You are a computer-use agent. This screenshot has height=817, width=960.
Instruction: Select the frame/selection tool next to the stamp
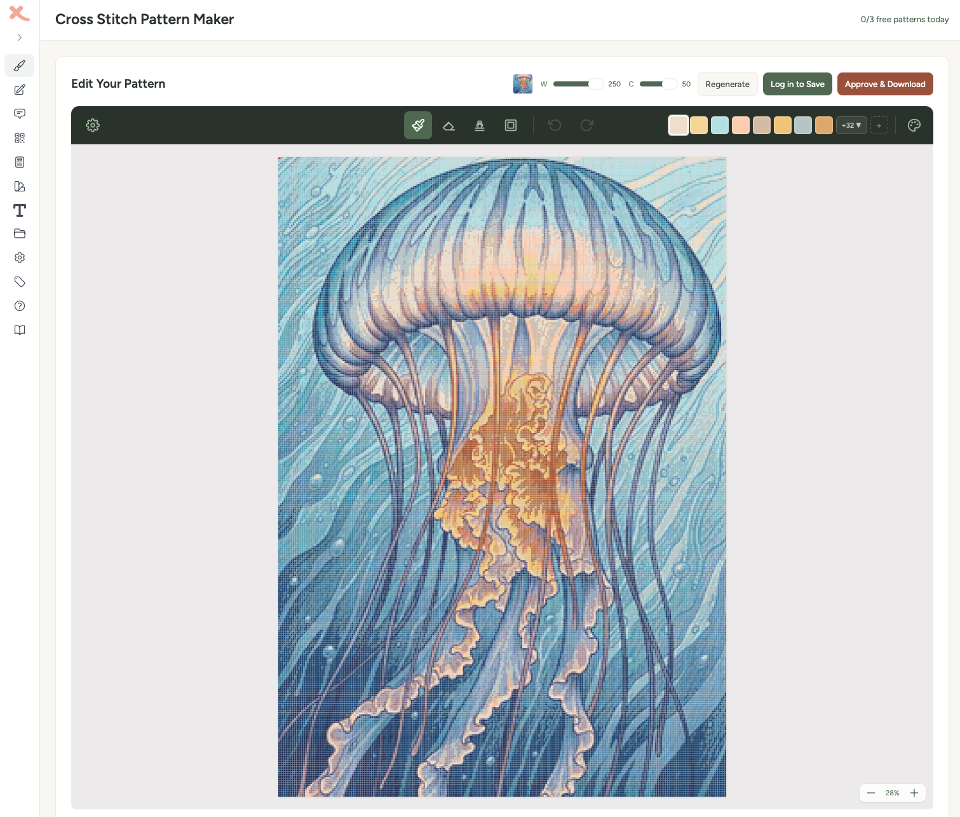pyautogui.click(x=511, y=125)
